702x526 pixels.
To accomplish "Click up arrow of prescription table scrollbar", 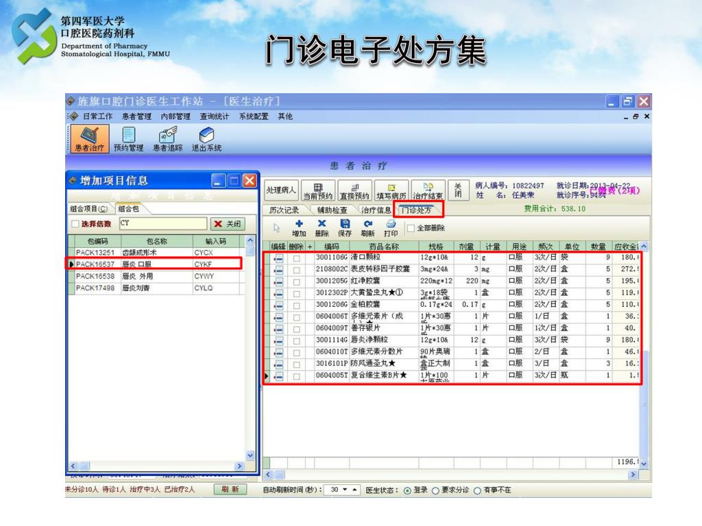I will [x=644, y=247].
